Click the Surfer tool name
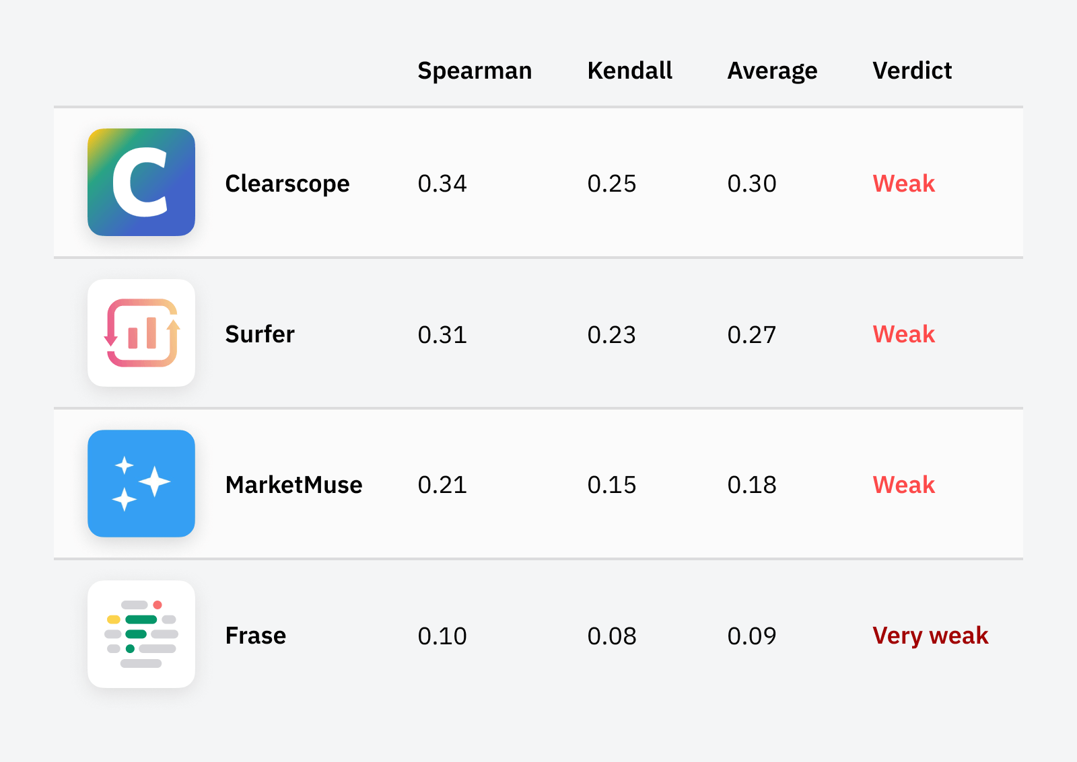Screen dimensions: 1077x762 tap(260, 334)
